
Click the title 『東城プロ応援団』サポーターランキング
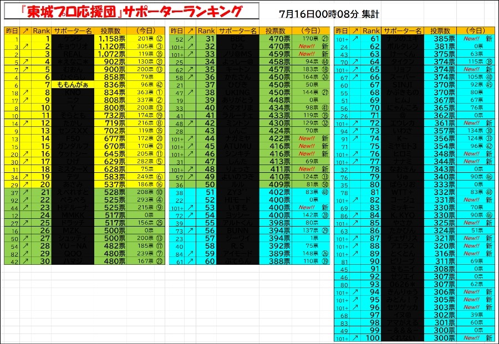coord(131,11)
